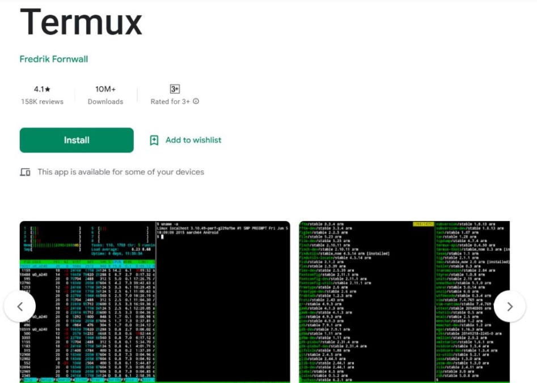
Task: Install the Termux app
Action: pos(76,140)
